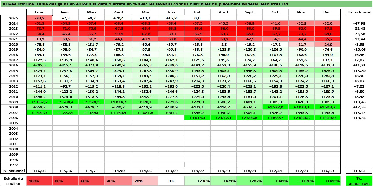Select the -100% red color scale swatch
The image size is (373, 186).
coord(39,181)
